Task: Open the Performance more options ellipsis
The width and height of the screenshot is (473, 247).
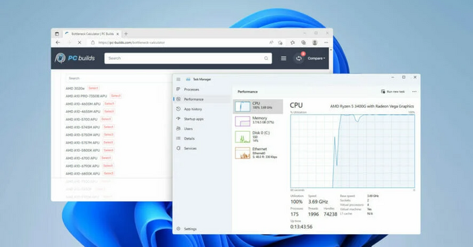Action: (x=414, y=92)
